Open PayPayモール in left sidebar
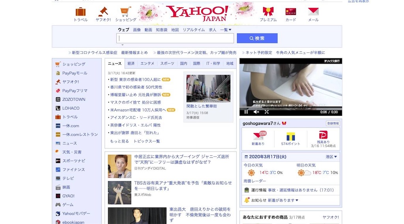 (75, 73)
